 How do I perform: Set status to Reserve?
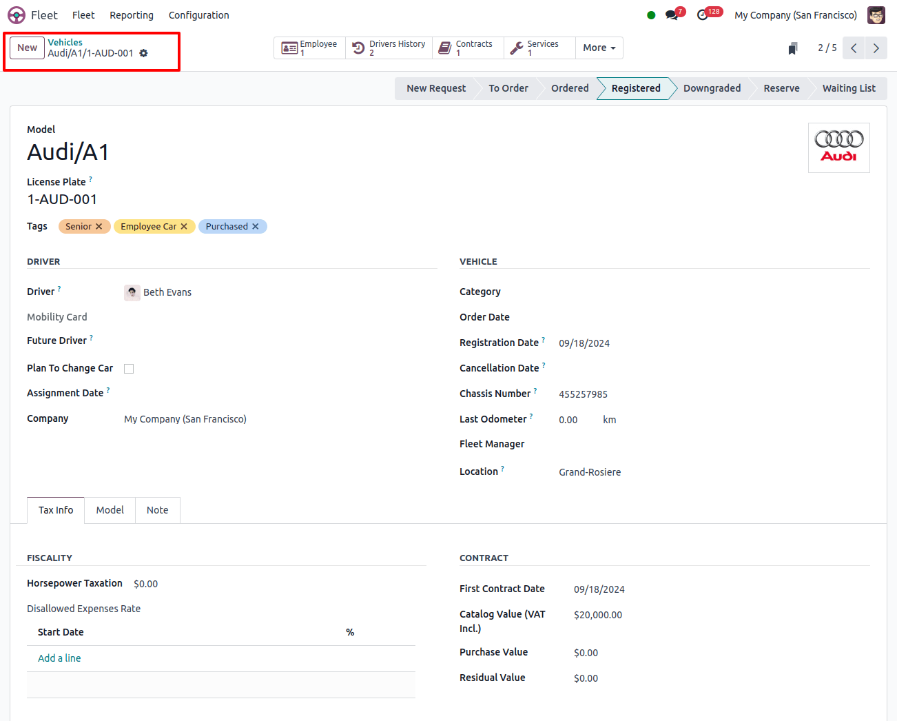pos(781,88)
